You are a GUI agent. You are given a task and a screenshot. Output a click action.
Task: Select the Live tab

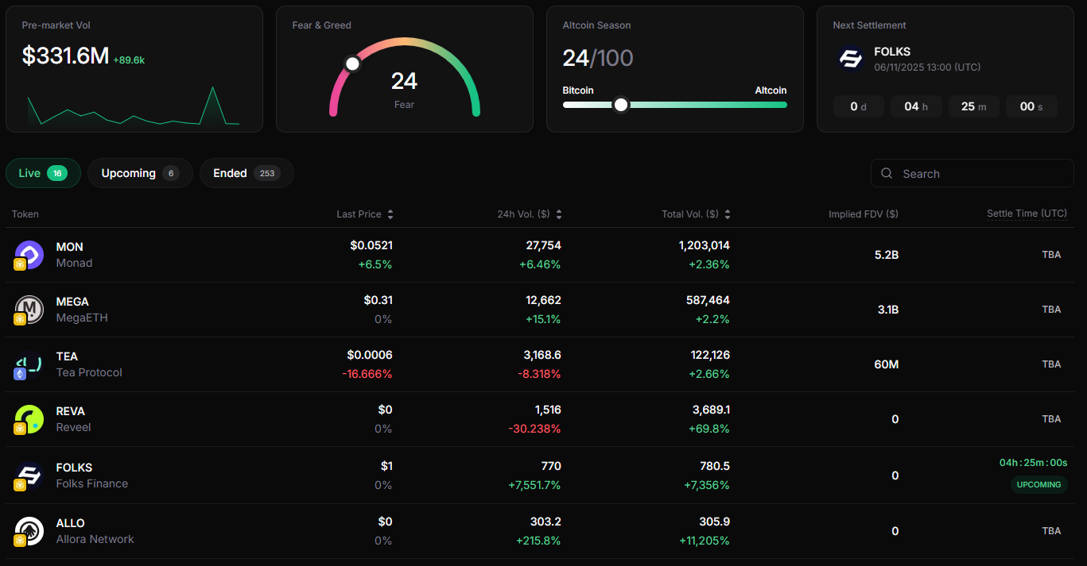click(x=42, y=172)
